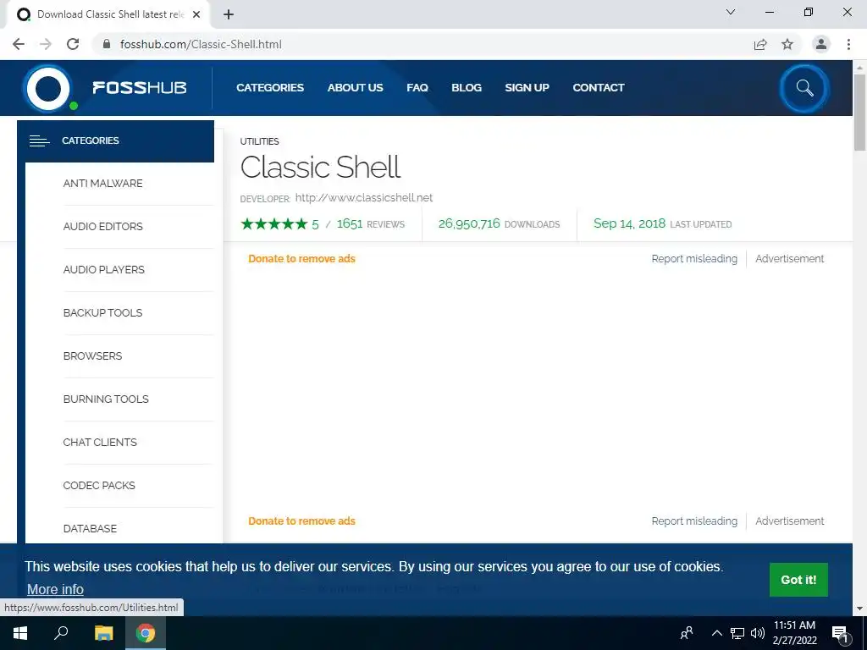Select CODEC PACKS category
This screenshot has height=650, width=867.
(x=99, y=485)
